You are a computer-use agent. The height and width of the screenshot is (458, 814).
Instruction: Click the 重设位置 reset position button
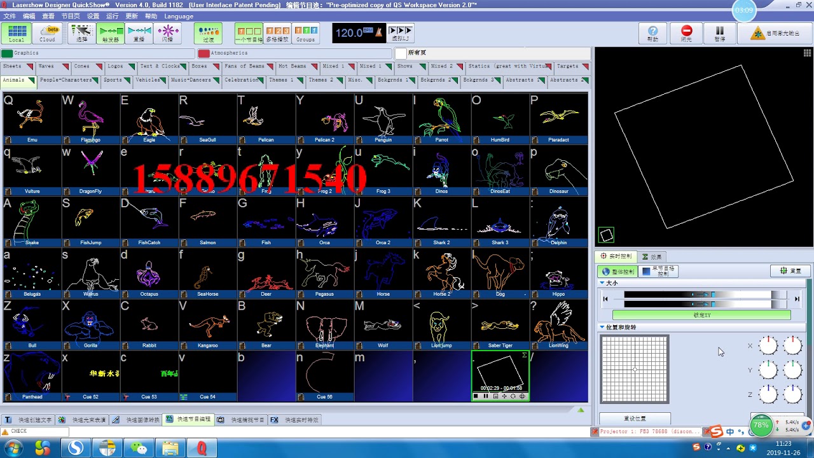pyautogui.click(x=635, y=419)
